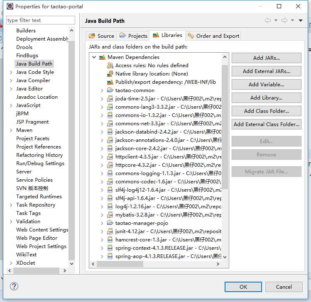Click the Eclipse icon in the title bar
Image resolution: width=311 pixels, height=302 pixels.
click(x=10, y=6)
